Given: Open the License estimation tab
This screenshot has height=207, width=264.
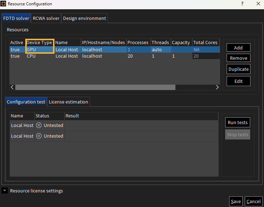Looking at the screenshot, I should click(x=68, y=102).
